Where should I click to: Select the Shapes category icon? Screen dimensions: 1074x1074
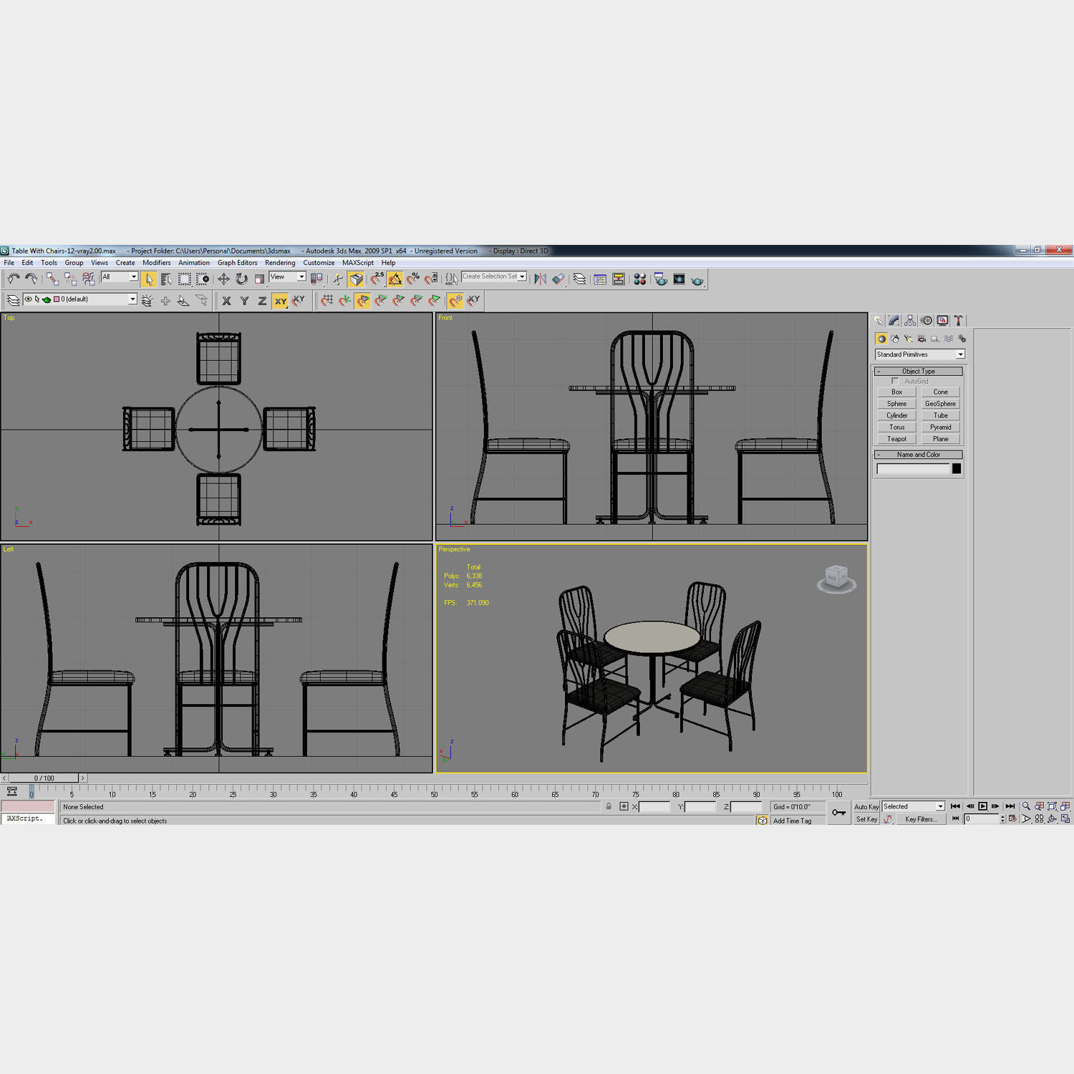point(895,339)
